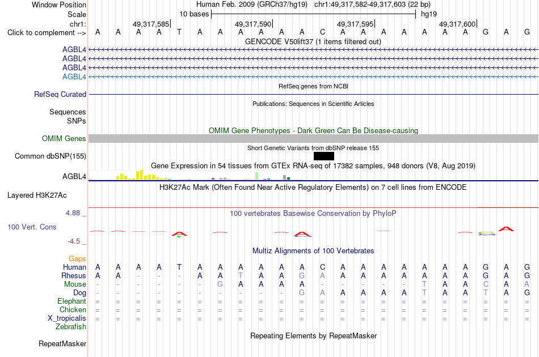Screen dimensions: 539x357
Task: Open the Layered H3K27Ac track label
Action: point(37,195)
